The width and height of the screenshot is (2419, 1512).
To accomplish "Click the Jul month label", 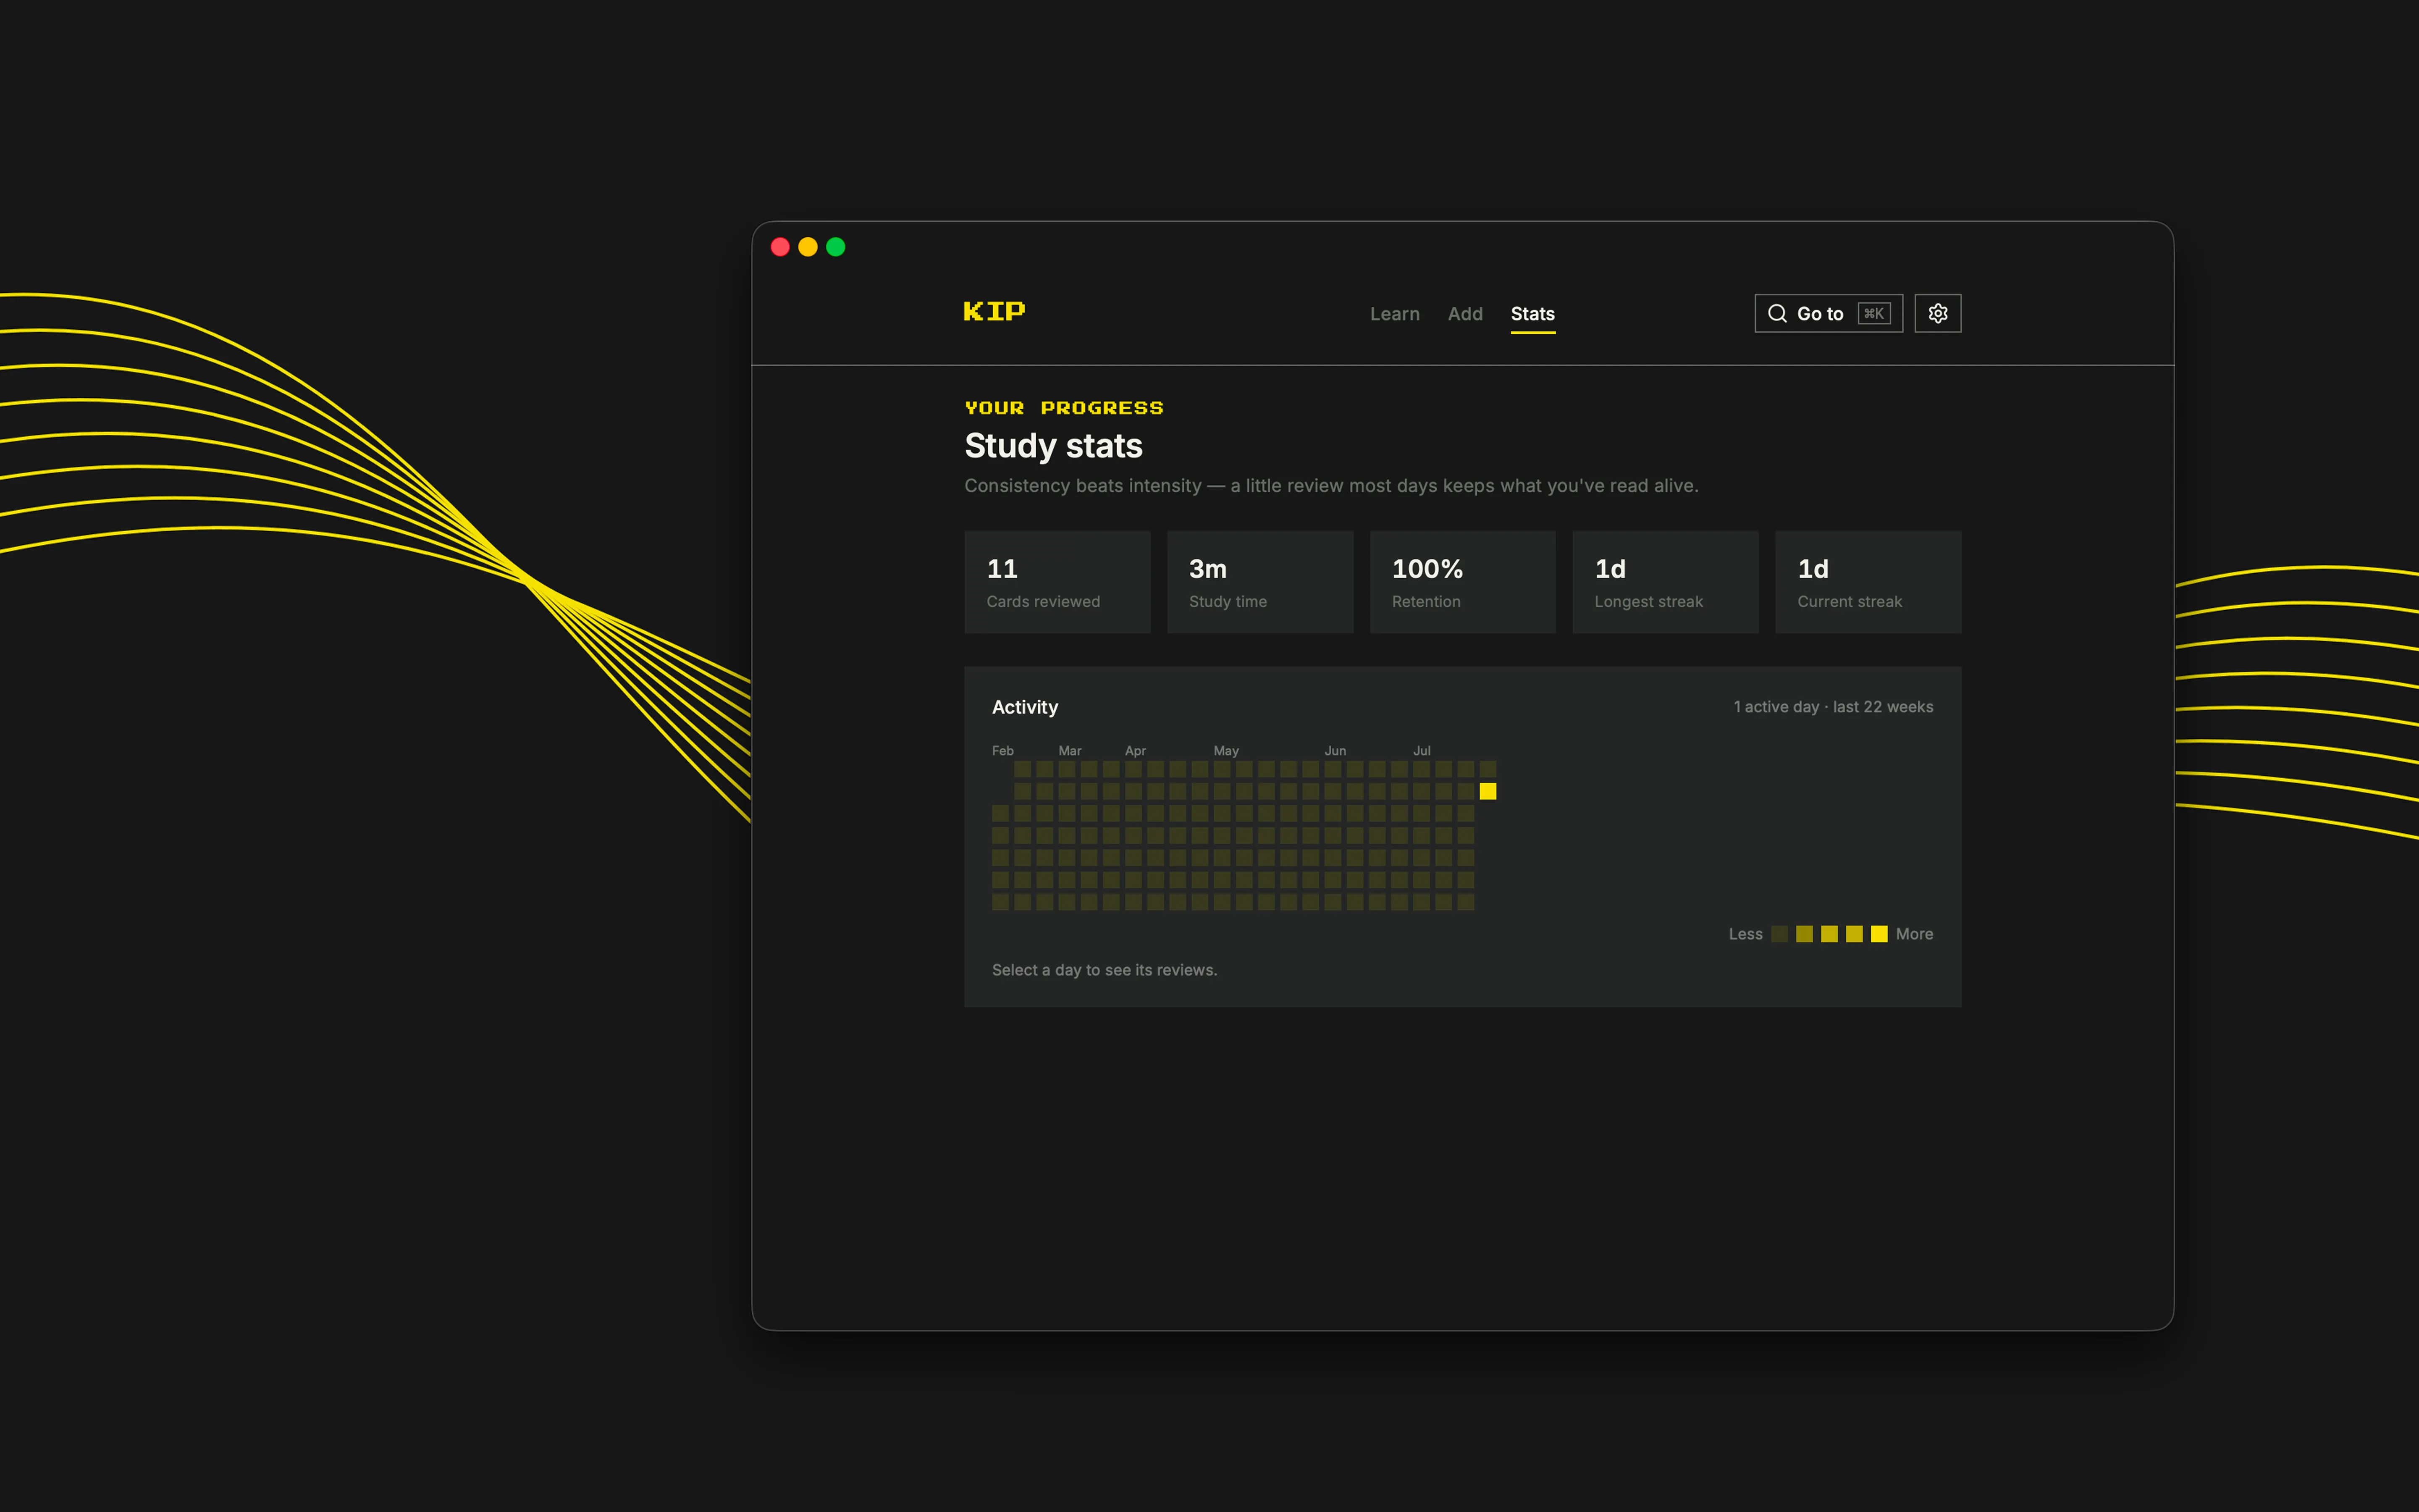I will click(1422, 751).
